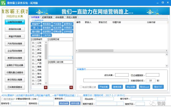The height and width of the screenshot is (111, 171).
Task: Expand the 海南 province node
Action: click(x=33, y=67)
